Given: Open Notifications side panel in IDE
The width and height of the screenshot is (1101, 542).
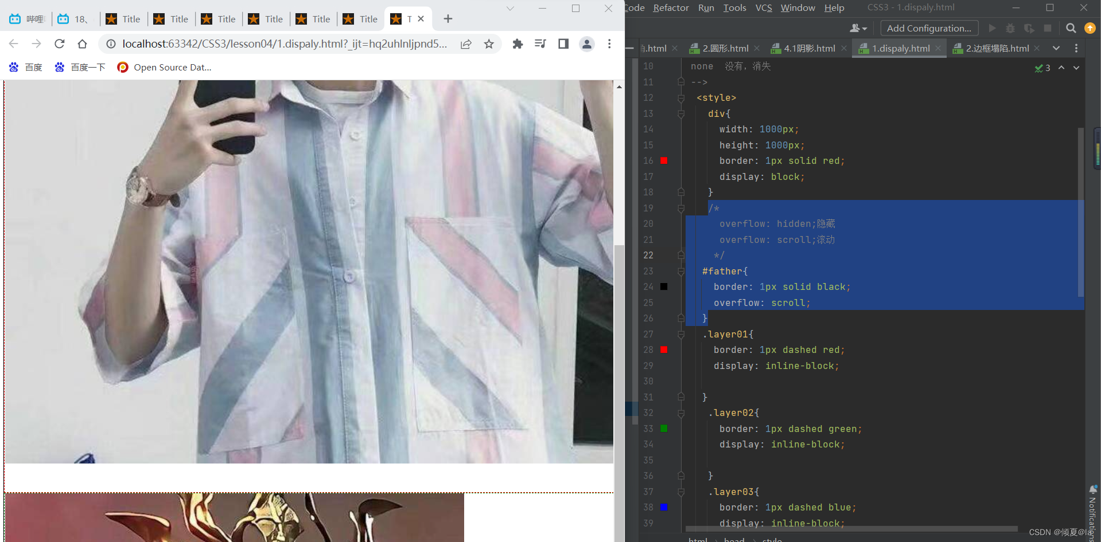Looking at the screenshot, I should coord(1092,513).
